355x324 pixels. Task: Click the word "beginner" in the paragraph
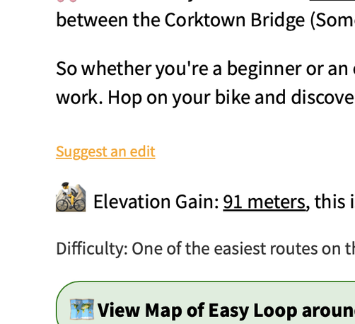pyautogui.click(x=264, y=69)
